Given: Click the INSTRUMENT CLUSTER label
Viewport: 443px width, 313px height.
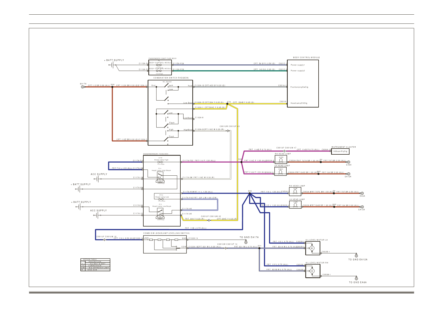Looking at the screenshot, I should (x=344, y=147).
